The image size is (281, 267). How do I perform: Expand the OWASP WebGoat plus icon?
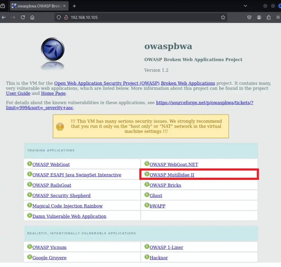point(30,164)
